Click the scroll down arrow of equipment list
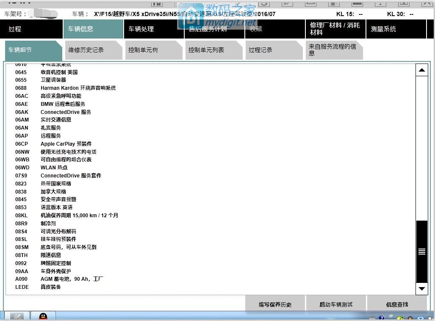435x321 pixels. point(421,288)
